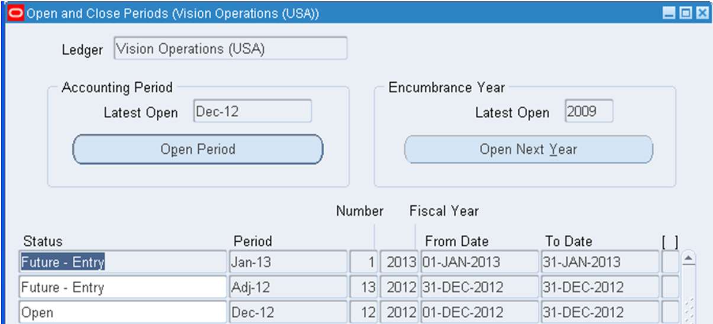The image size is (713, 324).
Task: Minimize the Open and Close Periods window
Action: pos(668,14)
